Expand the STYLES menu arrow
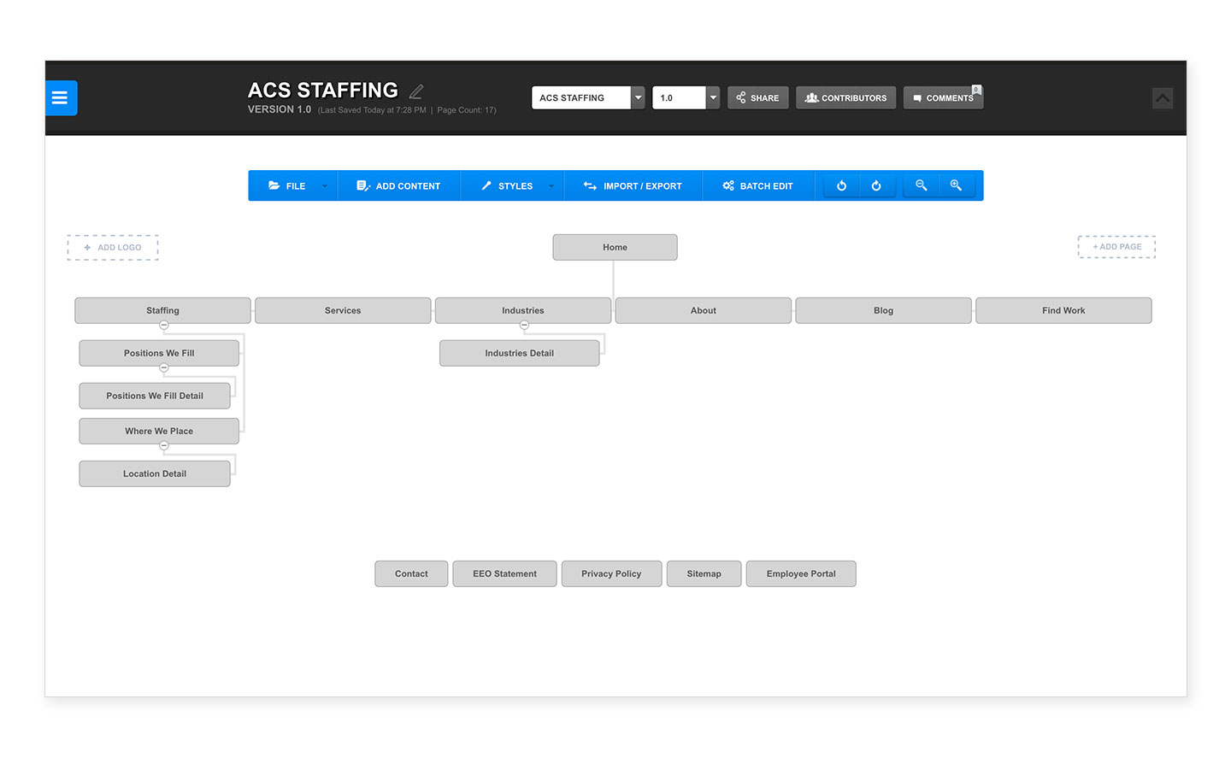This screenshot has width=1231, height=758. [551, 186]
